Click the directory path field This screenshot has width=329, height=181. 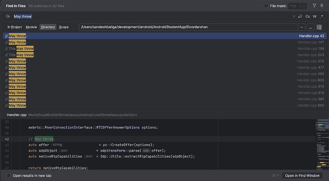(x=188, y=27)
